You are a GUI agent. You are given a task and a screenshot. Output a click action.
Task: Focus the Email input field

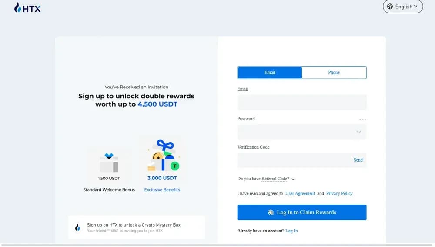[302, 102]
